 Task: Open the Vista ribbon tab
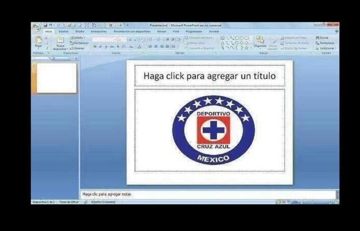pos(176,32)
